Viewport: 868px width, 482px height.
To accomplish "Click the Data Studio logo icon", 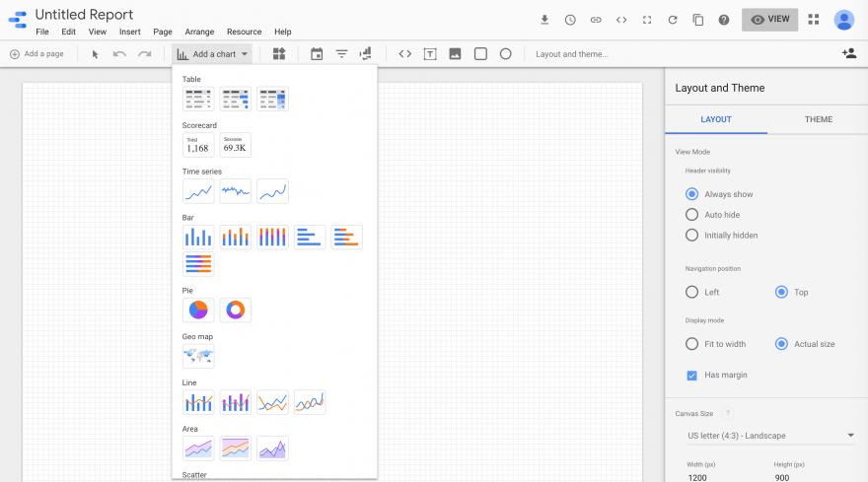I will (18, 20).
